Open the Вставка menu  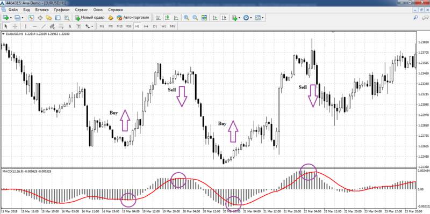[x=42, y=10]
